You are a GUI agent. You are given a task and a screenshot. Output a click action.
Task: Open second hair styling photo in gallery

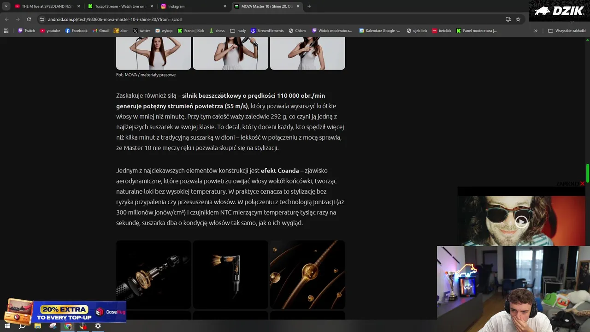230,53
